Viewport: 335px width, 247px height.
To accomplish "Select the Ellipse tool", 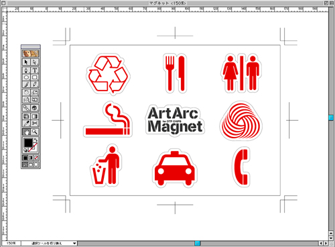I will tap(26, 77).
